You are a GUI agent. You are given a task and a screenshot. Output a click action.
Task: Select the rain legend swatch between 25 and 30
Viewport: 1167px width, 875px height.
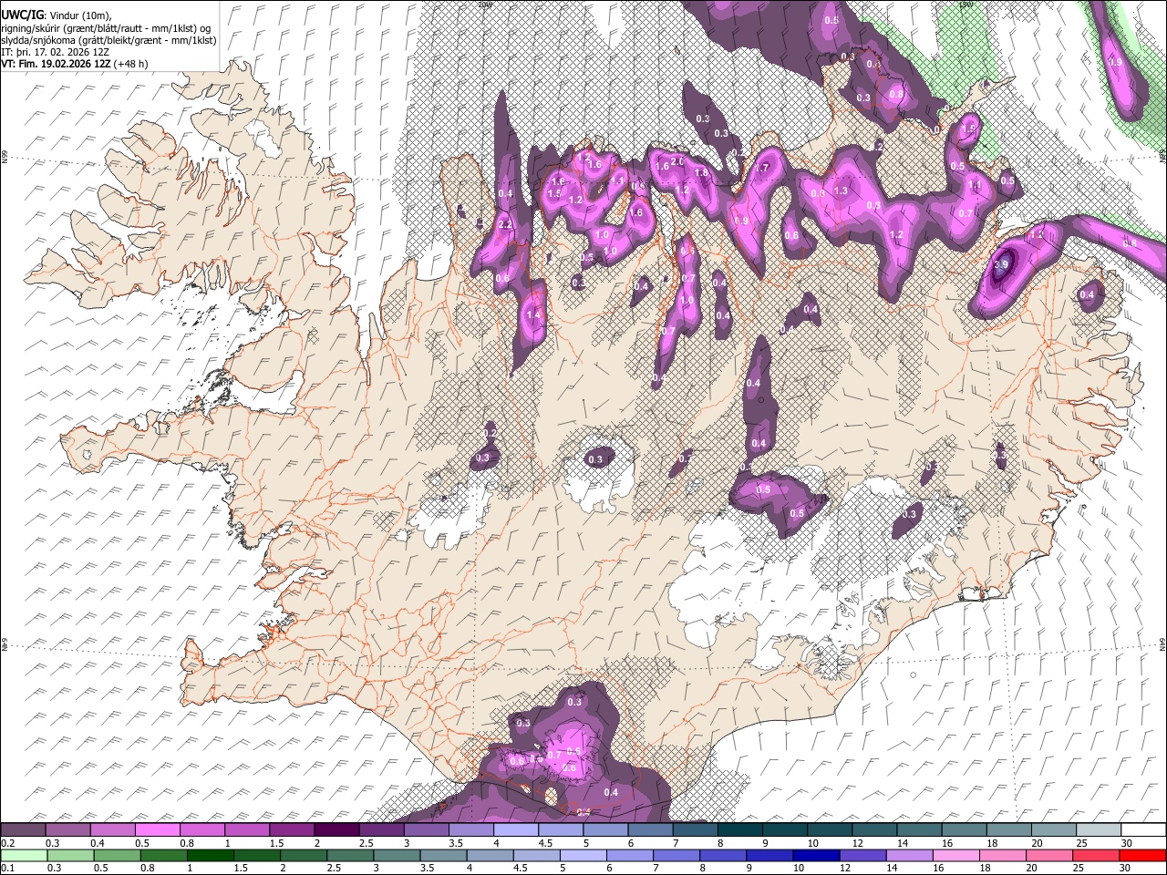tap(1097, 855)
